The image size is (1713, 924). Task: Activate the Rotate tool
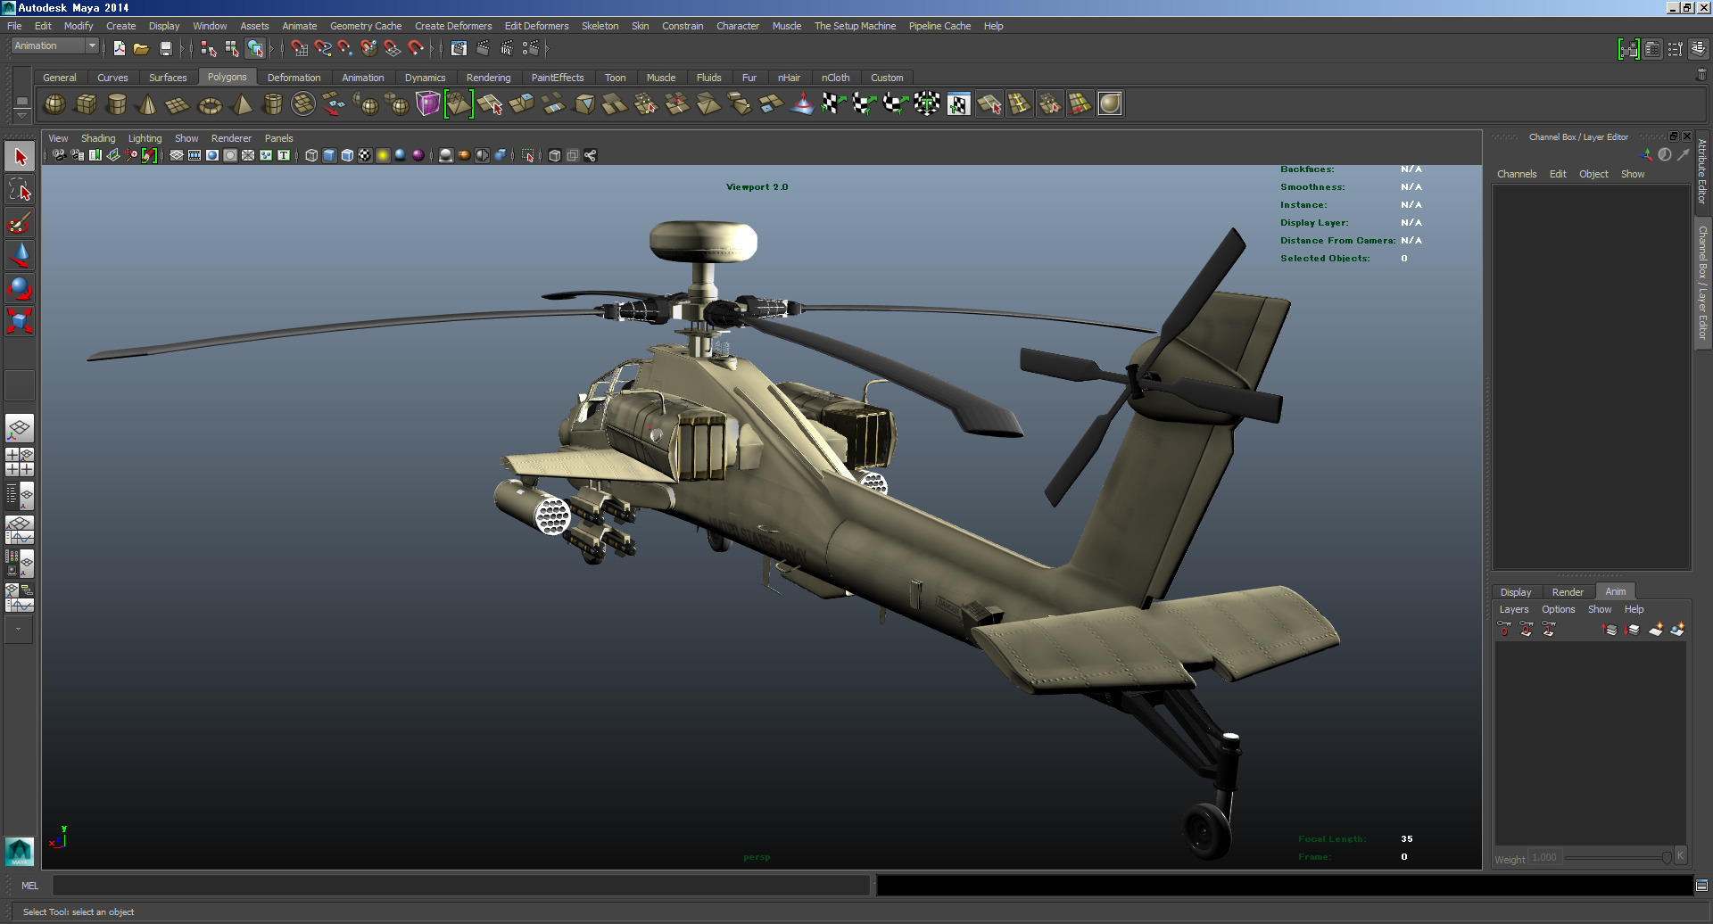coord(20,288)
